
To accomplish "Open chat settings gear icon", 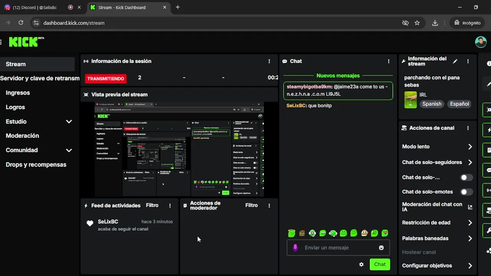I will tap(361, 264).
